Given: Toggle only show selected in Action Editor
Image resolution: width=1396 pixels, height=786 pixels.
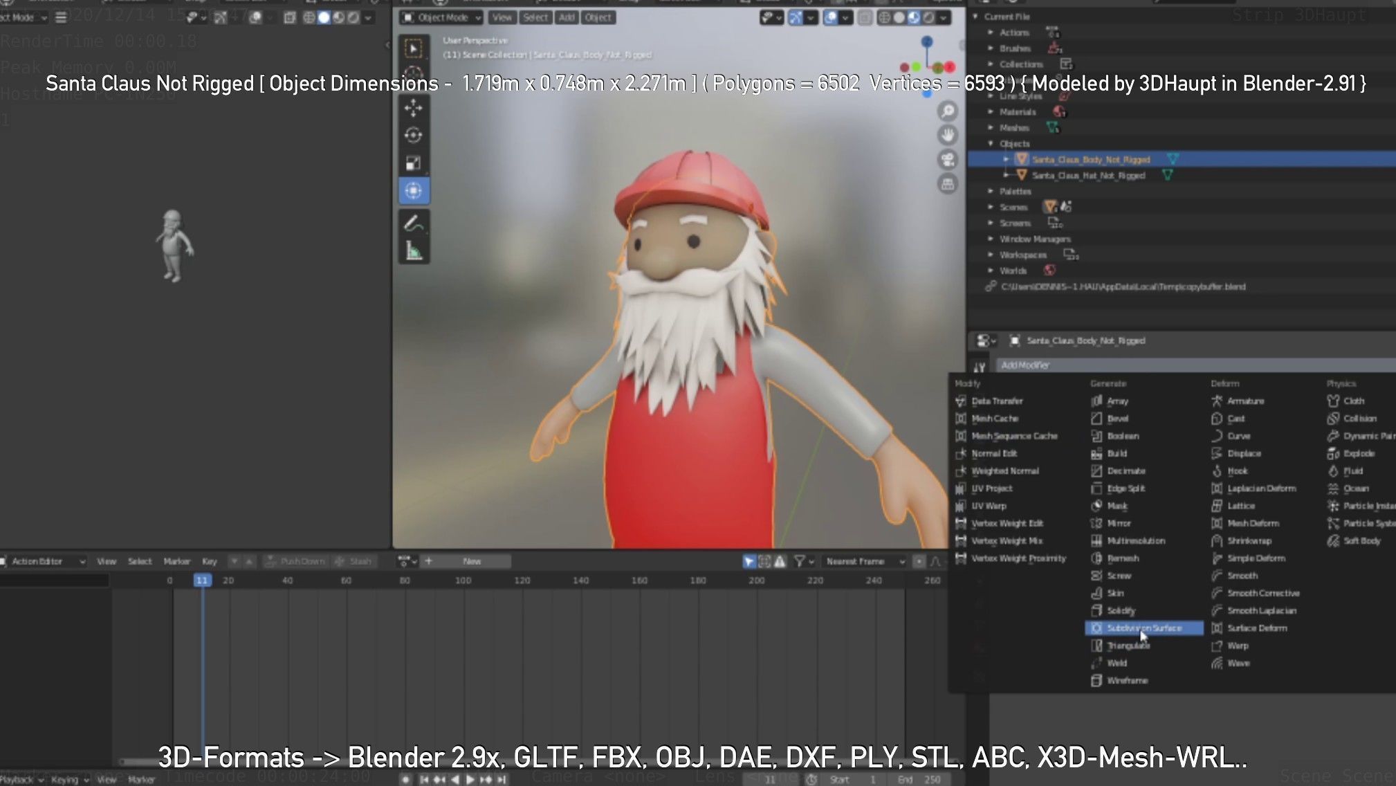Looking at the screenshot, I should coord(749,562).
